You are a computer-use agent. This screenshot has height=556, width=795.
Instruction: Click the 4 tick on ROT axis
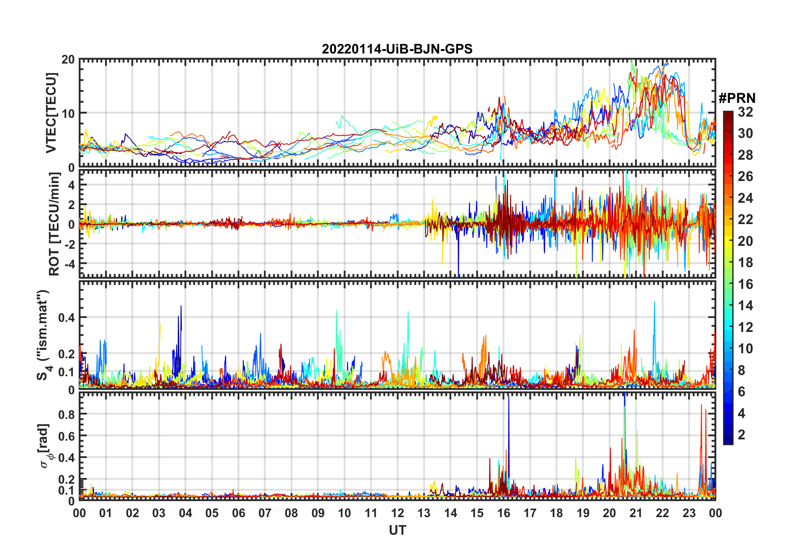(x=71, y=185)
